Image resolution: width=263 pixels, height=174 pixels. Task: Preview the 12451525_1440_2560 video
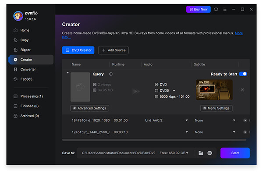pos(245,132)
